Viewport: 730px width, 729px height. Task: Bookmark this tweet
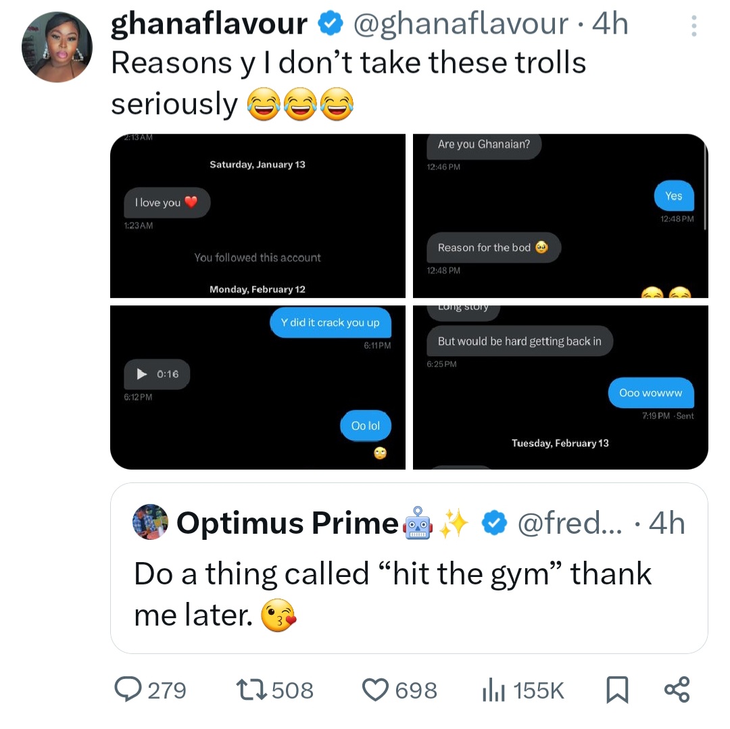pyautogui.click(x=616, y=690)
